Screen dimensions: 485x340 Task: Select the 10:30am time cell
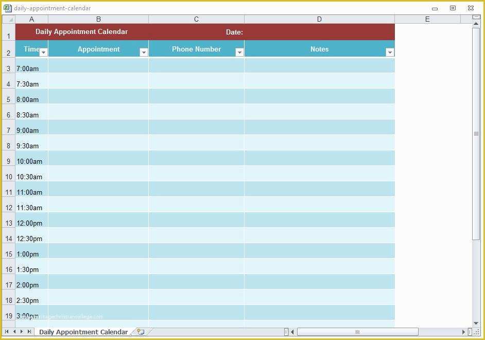pyautogui.click(x=31, y=174)
